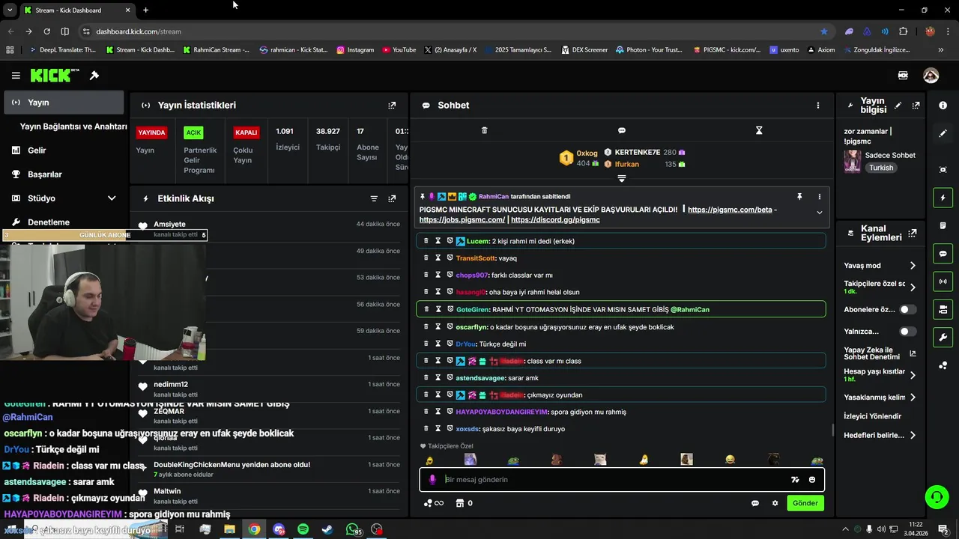Click the chat bubble icon in right sidebar

click(x=943, y=254)
